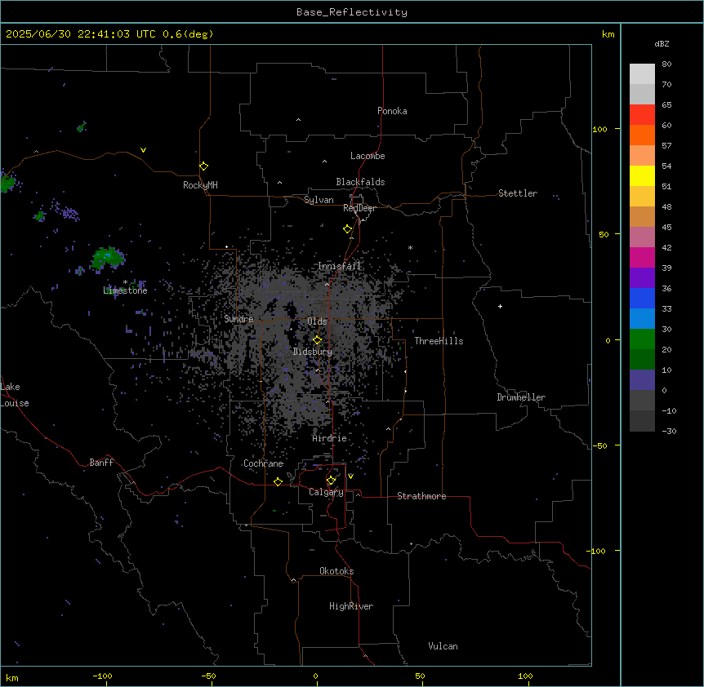Click the Cochrane city label

264,463
